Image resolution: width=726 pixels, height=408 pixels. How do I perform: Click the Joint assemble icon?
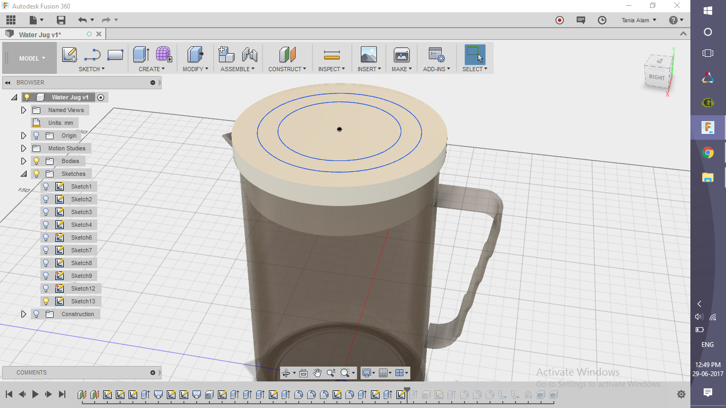click(x=250, y=55)
